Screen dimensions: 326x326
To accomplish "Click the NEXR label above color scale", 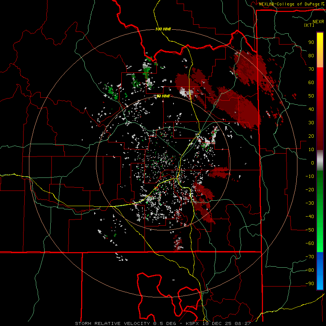I will (318, 22).
